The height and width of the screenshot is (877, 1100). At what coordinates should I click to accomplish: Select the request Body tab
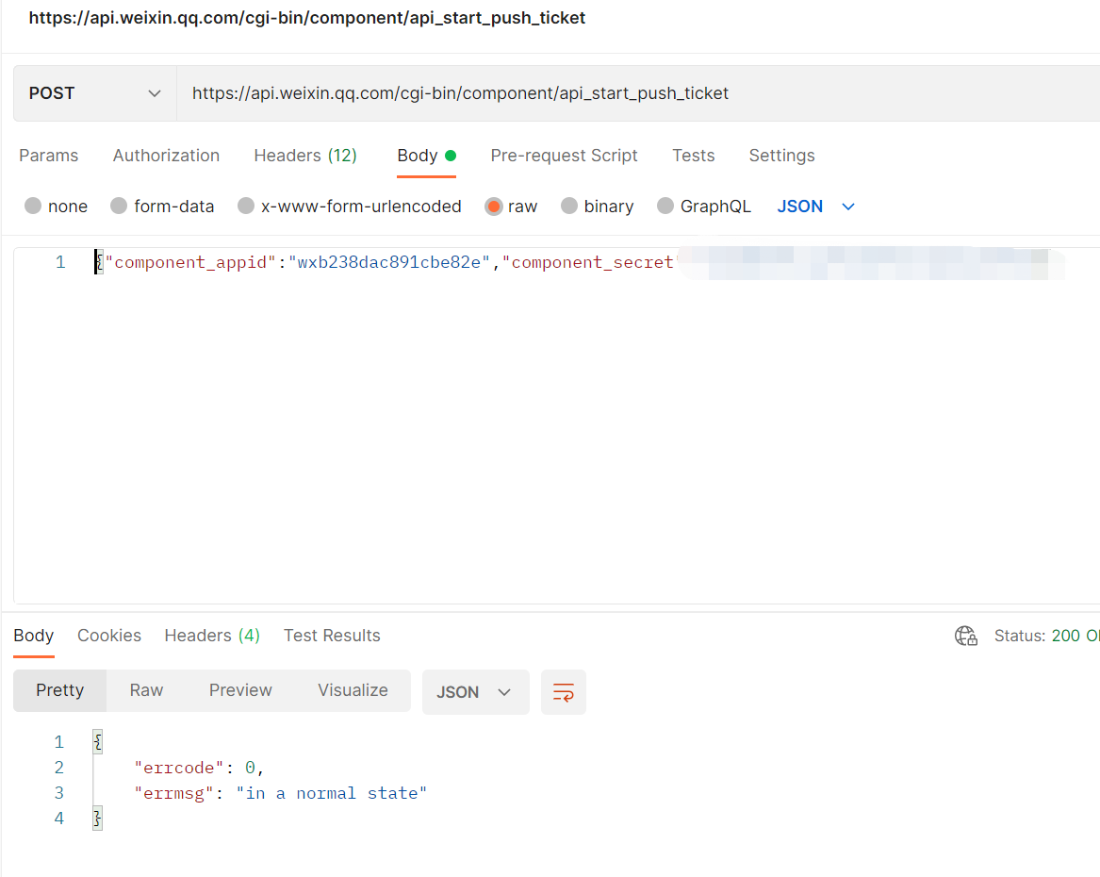[427, 156]
